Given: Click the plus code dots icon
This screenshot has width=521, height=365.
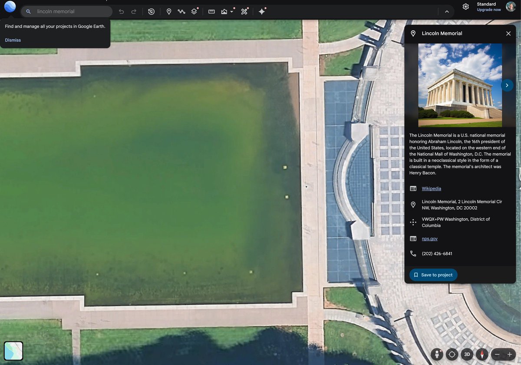Looking at the screenshot, I should pos(413,222).
